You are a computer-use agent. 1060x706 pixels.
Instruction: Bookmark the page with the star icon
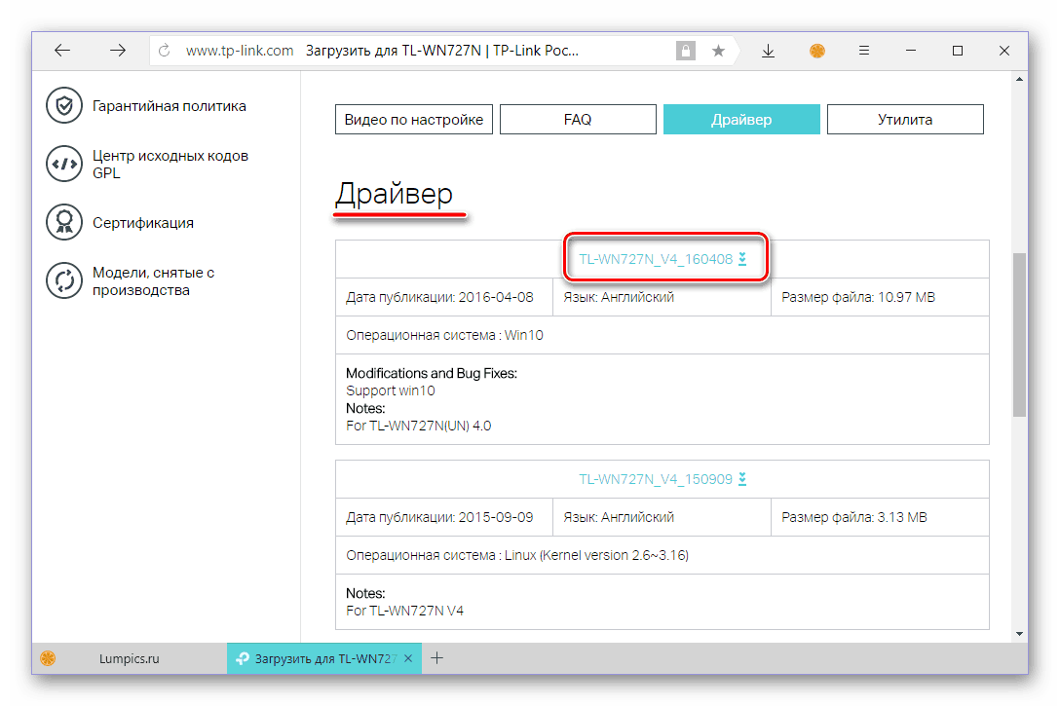tap(718, 51)
